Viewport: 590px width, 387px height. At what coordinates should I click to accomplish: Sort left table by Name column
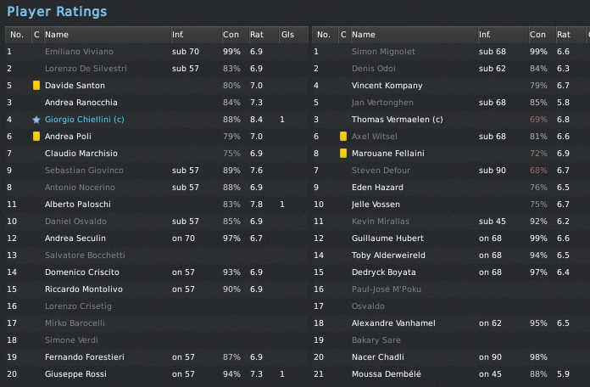coord(57,35)
